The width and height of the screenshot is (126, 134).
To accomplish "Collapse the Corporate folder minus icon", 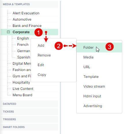I will 8,32.
